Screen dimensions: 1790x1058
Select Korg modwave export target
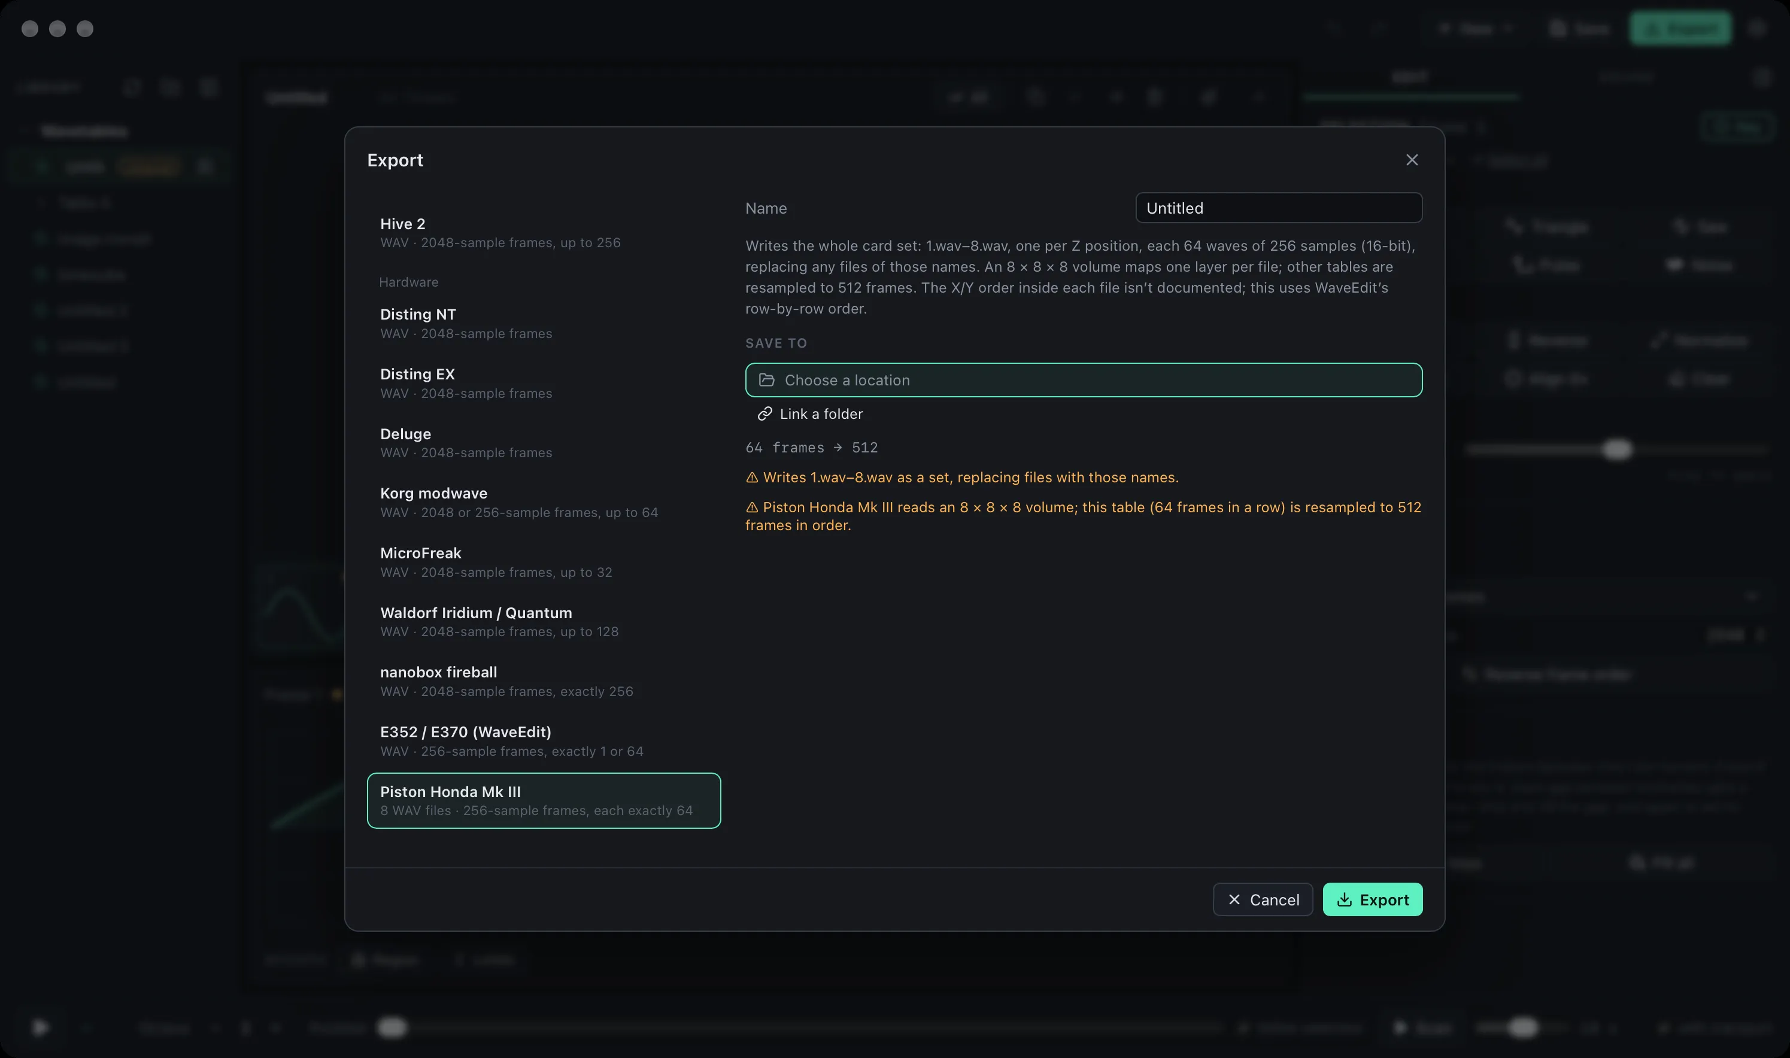click(544, 502)
